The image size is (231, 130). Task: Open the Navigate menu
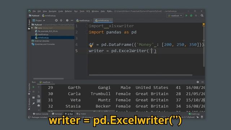(52, 11)
